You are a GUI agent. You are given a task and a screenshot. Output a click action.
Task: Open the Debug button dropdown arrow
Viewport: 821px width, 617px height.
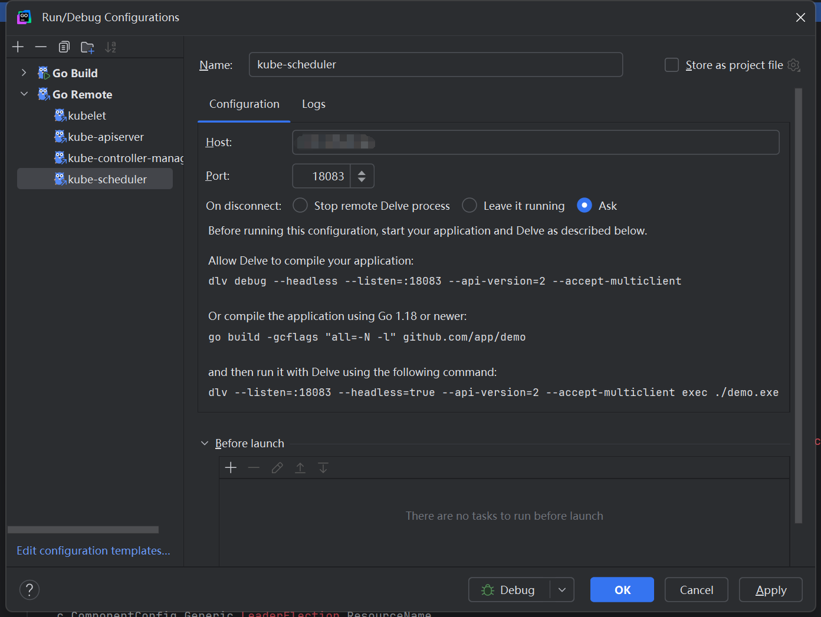point(562,590)
